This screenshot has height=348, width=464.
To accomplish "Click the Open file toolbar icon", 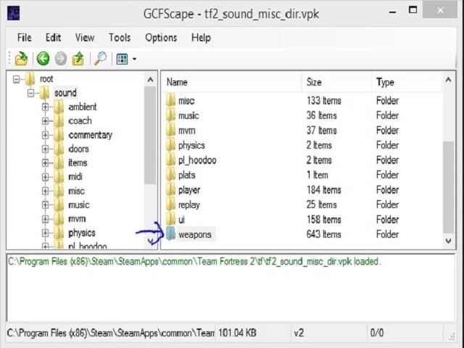I will coord(21,59).
